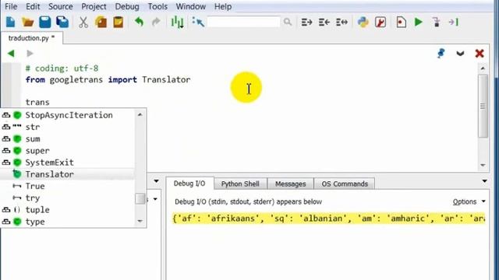Click the debug file icon with red dot
The width and height of the screenshot is (499, 280).
[x=401, y=23]
